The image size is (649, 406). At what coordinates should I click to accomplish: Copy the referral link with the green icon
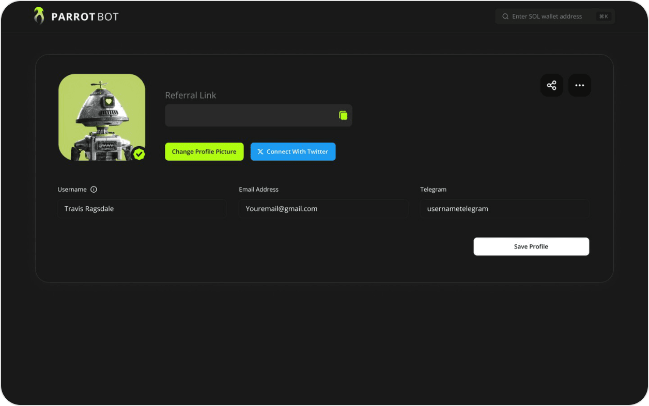[x=343, y=115]
